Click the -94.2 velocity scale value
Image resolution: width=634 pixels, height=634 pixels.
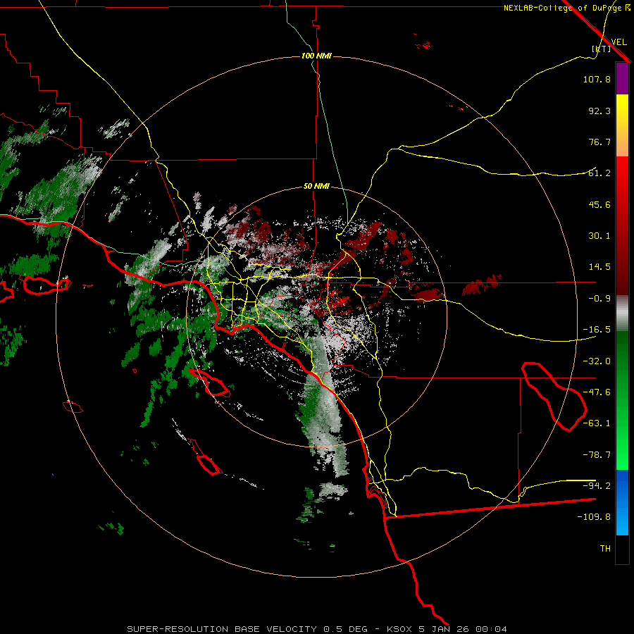[x=597, y=485]
